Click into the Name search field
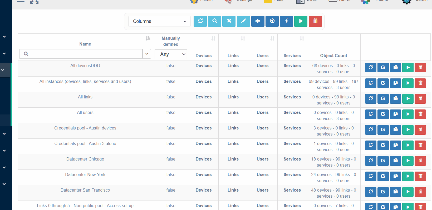The image size is (432, 210). pyautogui.click(x=81, y=54)
